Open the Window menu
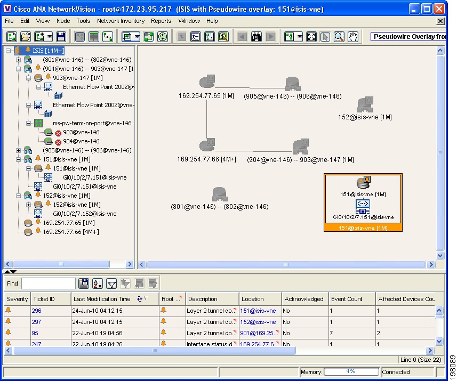 pyautogui.click(x=189, y=21)
